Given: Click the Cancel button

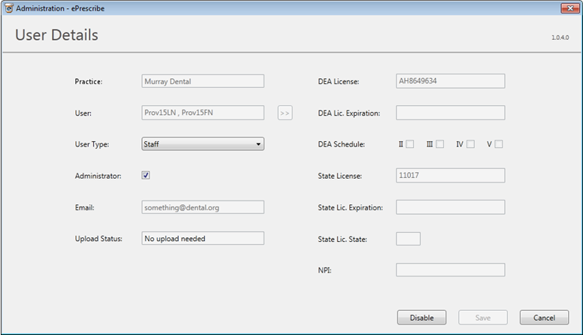Looking at the screenshot, I should point(543,318).
